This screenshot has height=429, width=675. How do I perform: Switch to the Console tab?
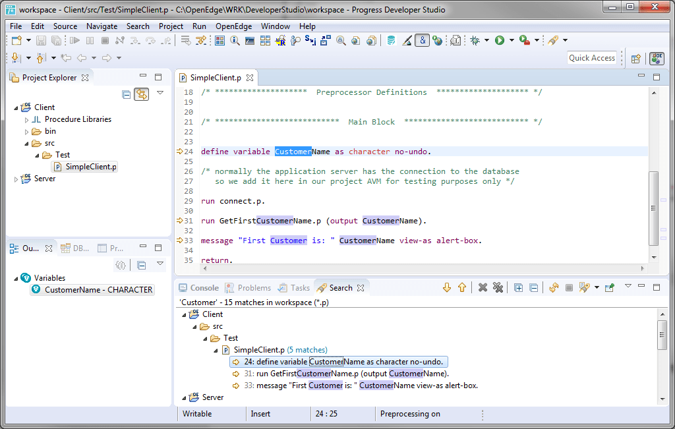click(x=199, y=288)
